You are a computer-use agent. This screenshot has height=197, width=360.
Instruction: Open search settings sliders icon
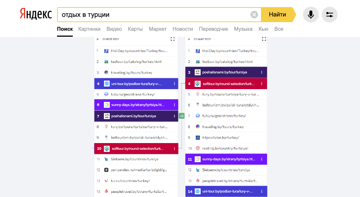(330, 15)
